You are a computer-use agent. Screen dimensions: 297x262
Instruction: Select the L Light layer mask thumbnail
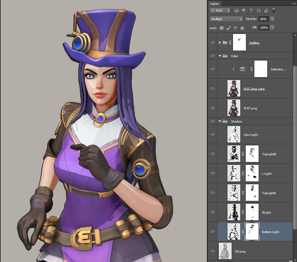coord(252,173)
